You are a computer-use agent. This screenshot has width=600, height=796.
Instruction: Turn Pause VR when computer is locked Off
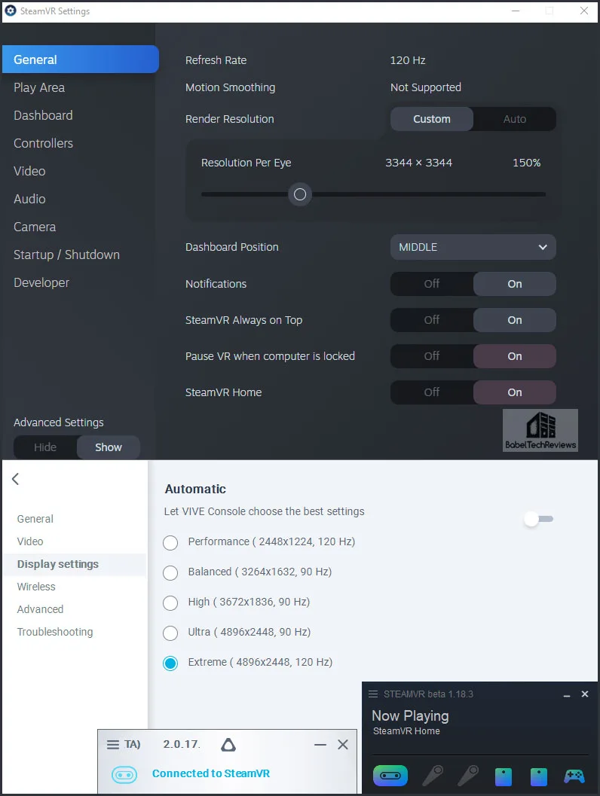[x=432, y=356]
